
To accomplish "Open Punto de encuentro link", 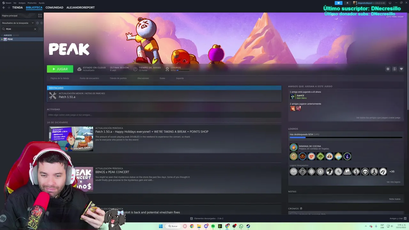I will (x=89, y=78).
